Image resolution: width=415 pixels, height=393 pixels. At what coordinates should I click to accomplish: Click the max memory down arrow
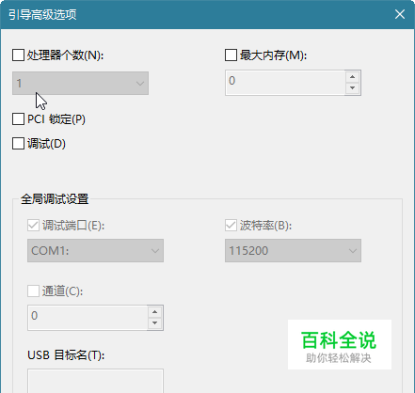(x=352, y=88)
